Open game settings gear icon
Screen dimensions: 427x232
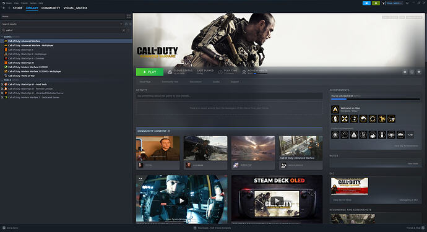[405, 72]
